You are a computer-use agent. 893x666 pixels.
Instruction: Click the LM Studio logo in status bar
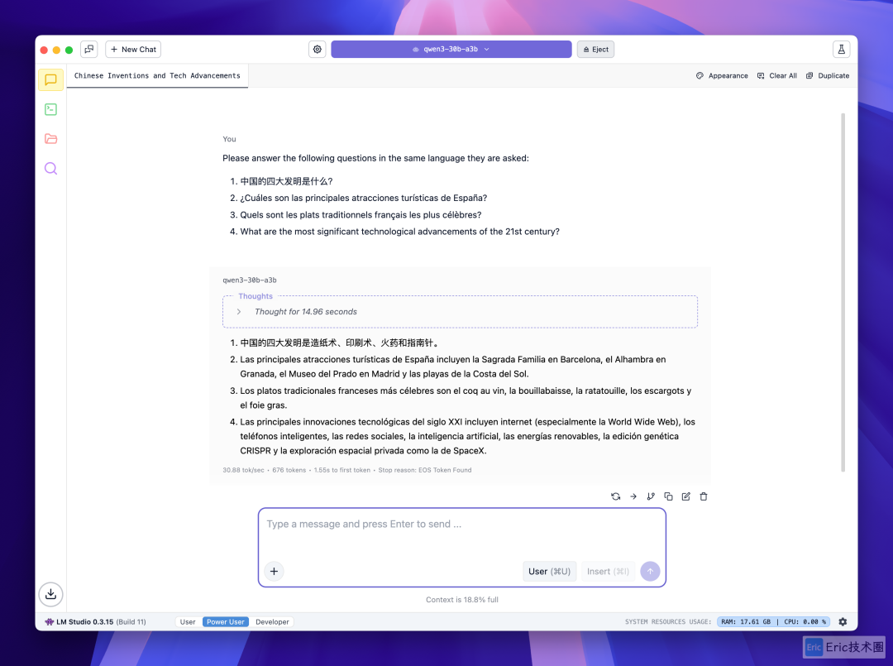(50, 622)
